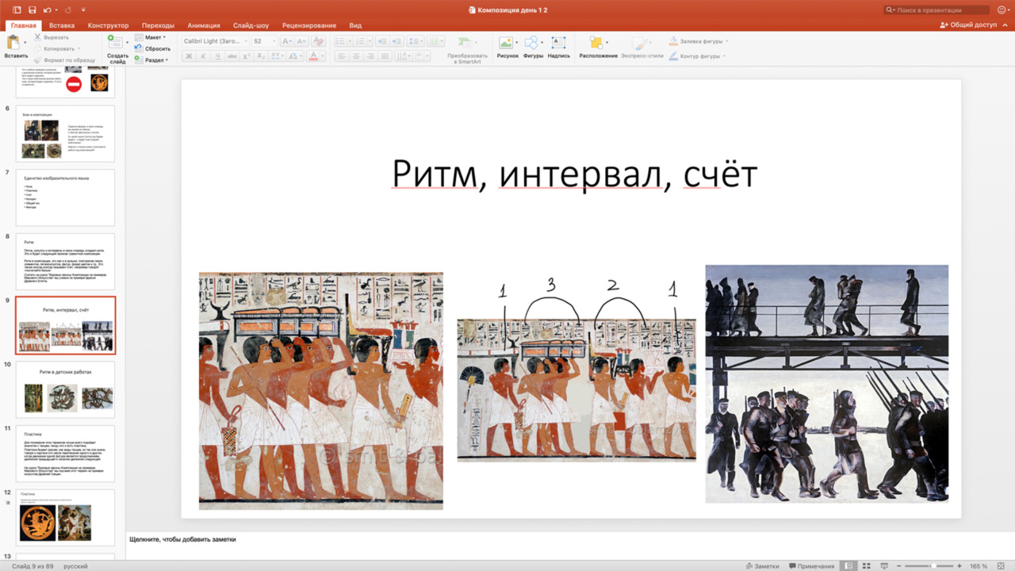Click the Reset (Сбросить) slide button

pos(152,48)
